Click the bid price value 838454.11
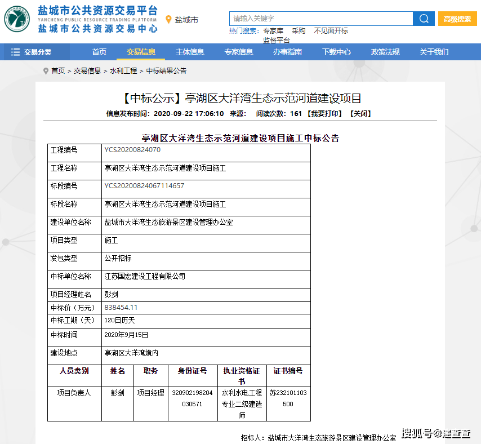Viewport: 481px width, 444px height. tap(121, 308)
